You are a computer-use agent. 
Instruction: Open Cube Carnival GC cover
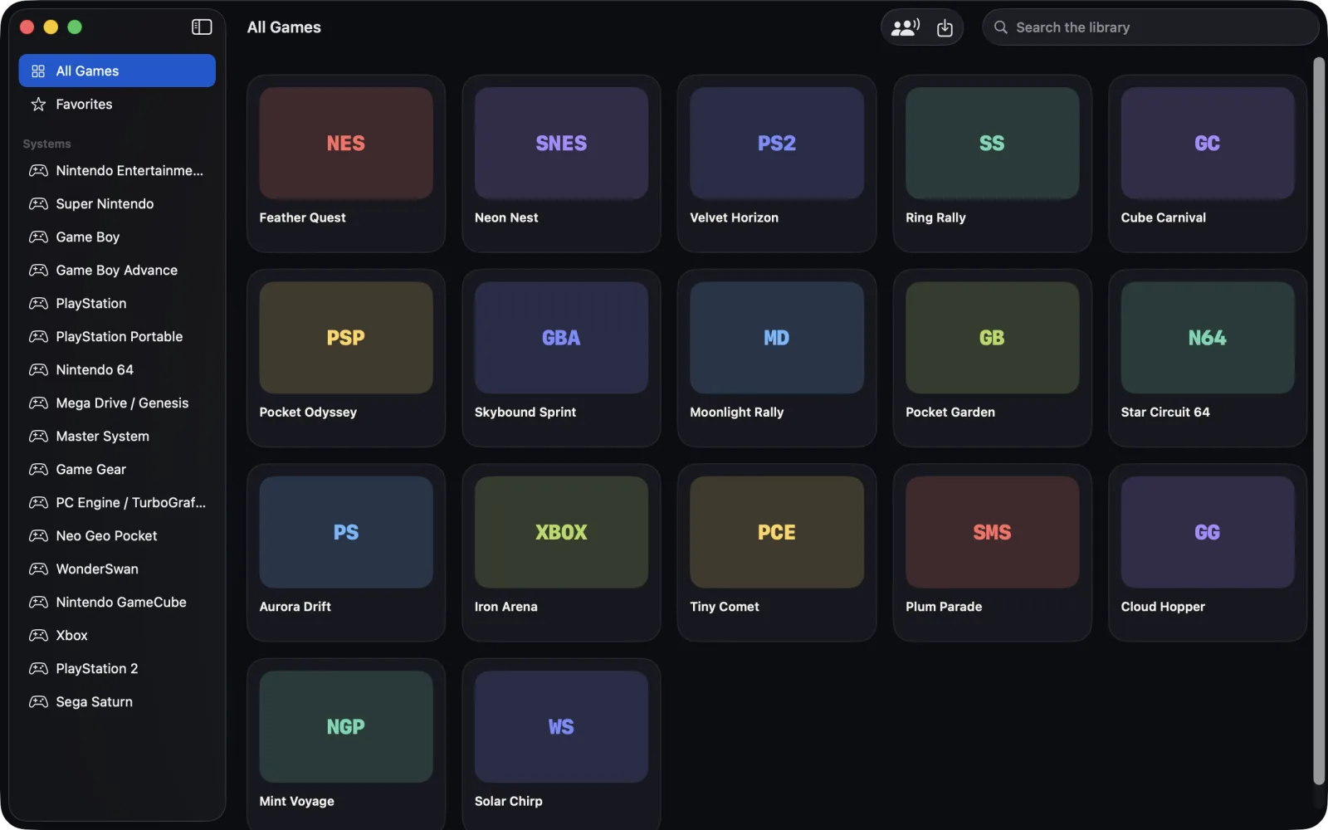(x=1208, y=144)
